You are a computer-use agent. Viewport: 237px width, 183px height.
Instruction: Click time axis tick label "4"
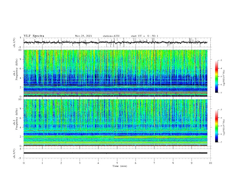[98, 163]
